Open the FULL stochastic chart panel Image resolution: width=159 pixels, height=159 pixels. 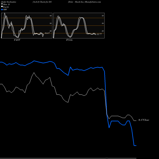click(x=79, y=25)
